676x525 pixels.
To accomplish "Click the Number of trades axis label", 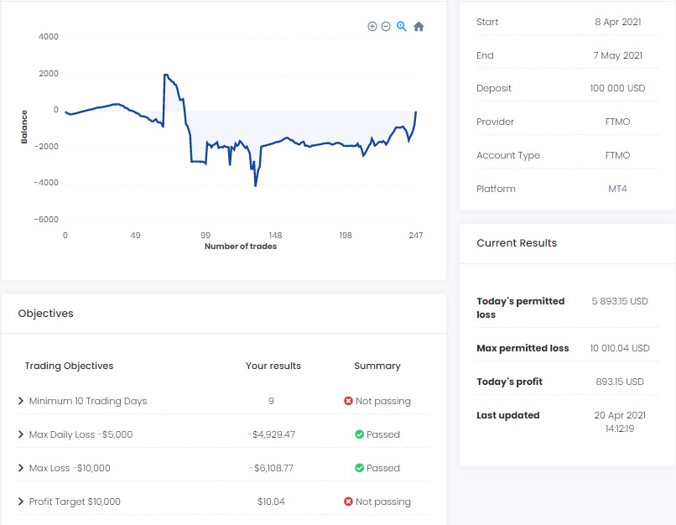I will click(x=240, y=247).
